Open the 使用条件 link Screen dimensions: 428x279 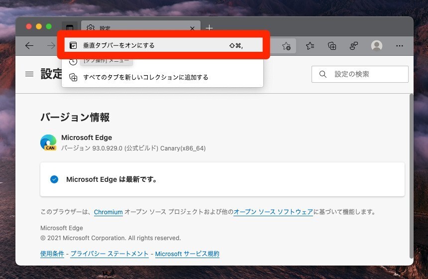click(x=52, y=254)
